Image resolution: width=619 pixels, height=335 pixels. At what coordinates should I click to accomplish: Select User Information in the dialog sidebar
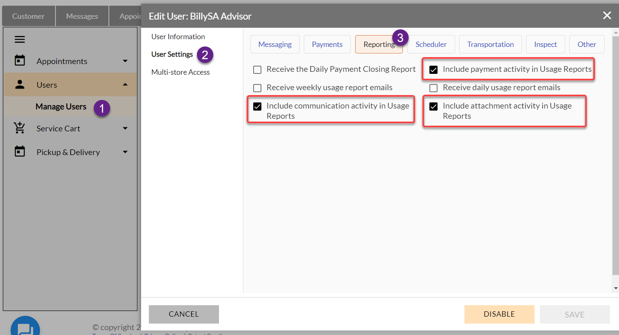tap(178, 37)
